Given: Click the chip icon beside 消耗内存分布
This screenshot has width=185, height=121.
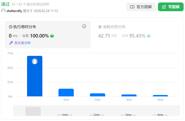Looking at the screenshot, I should click(100, 27).
